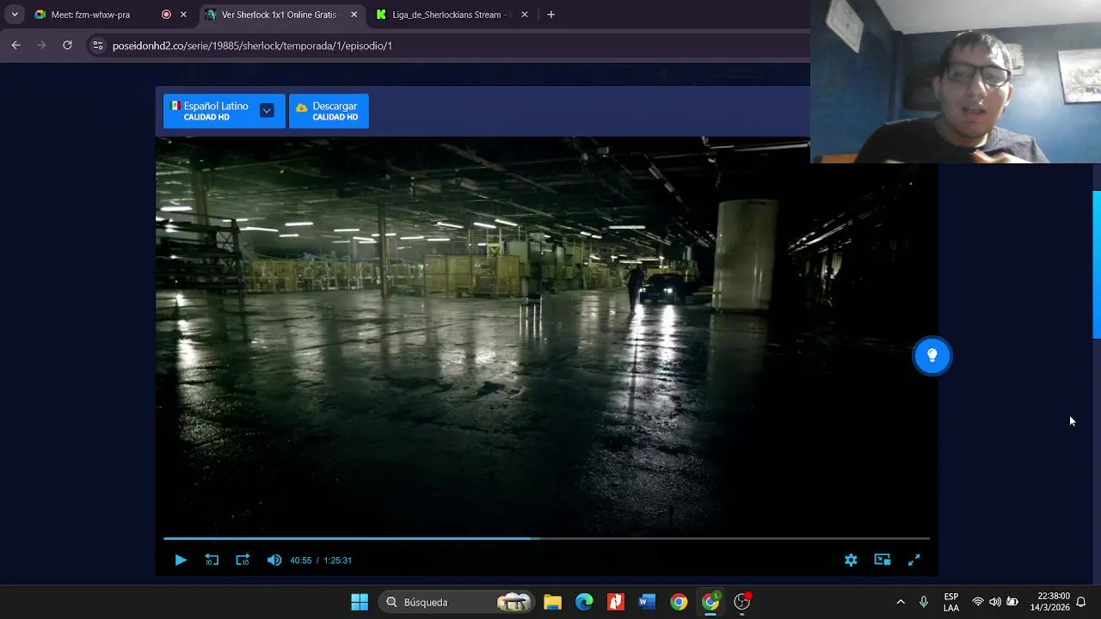Open Wi-Fi network settings tray icon
This screenshot has width=1101, height=619.
pyautogui.click(x=978, y=602)
